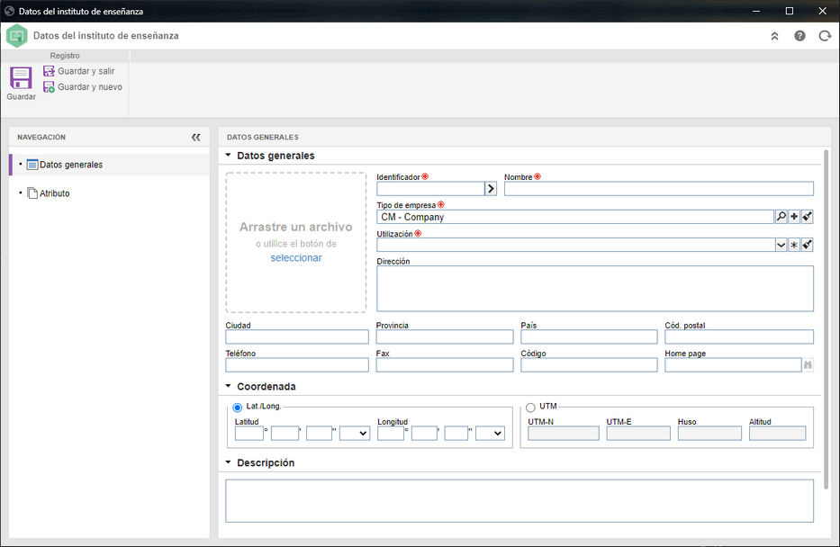The image size is (840, 547).
Task: Collapse the Coordenada section
Action: pyautogui.click(x=228, y=386)
